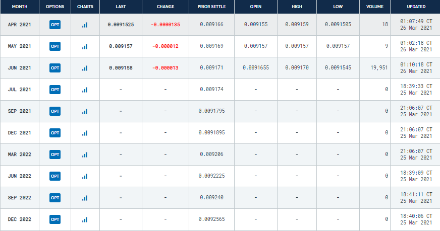Open the chart icon for MAY 2021

85,46
